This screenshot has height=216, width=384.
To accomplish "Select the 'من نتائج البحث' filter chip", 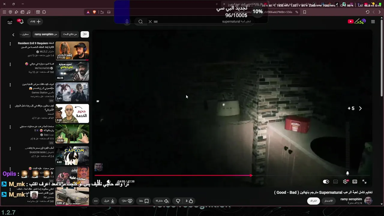I will point(70,34).
